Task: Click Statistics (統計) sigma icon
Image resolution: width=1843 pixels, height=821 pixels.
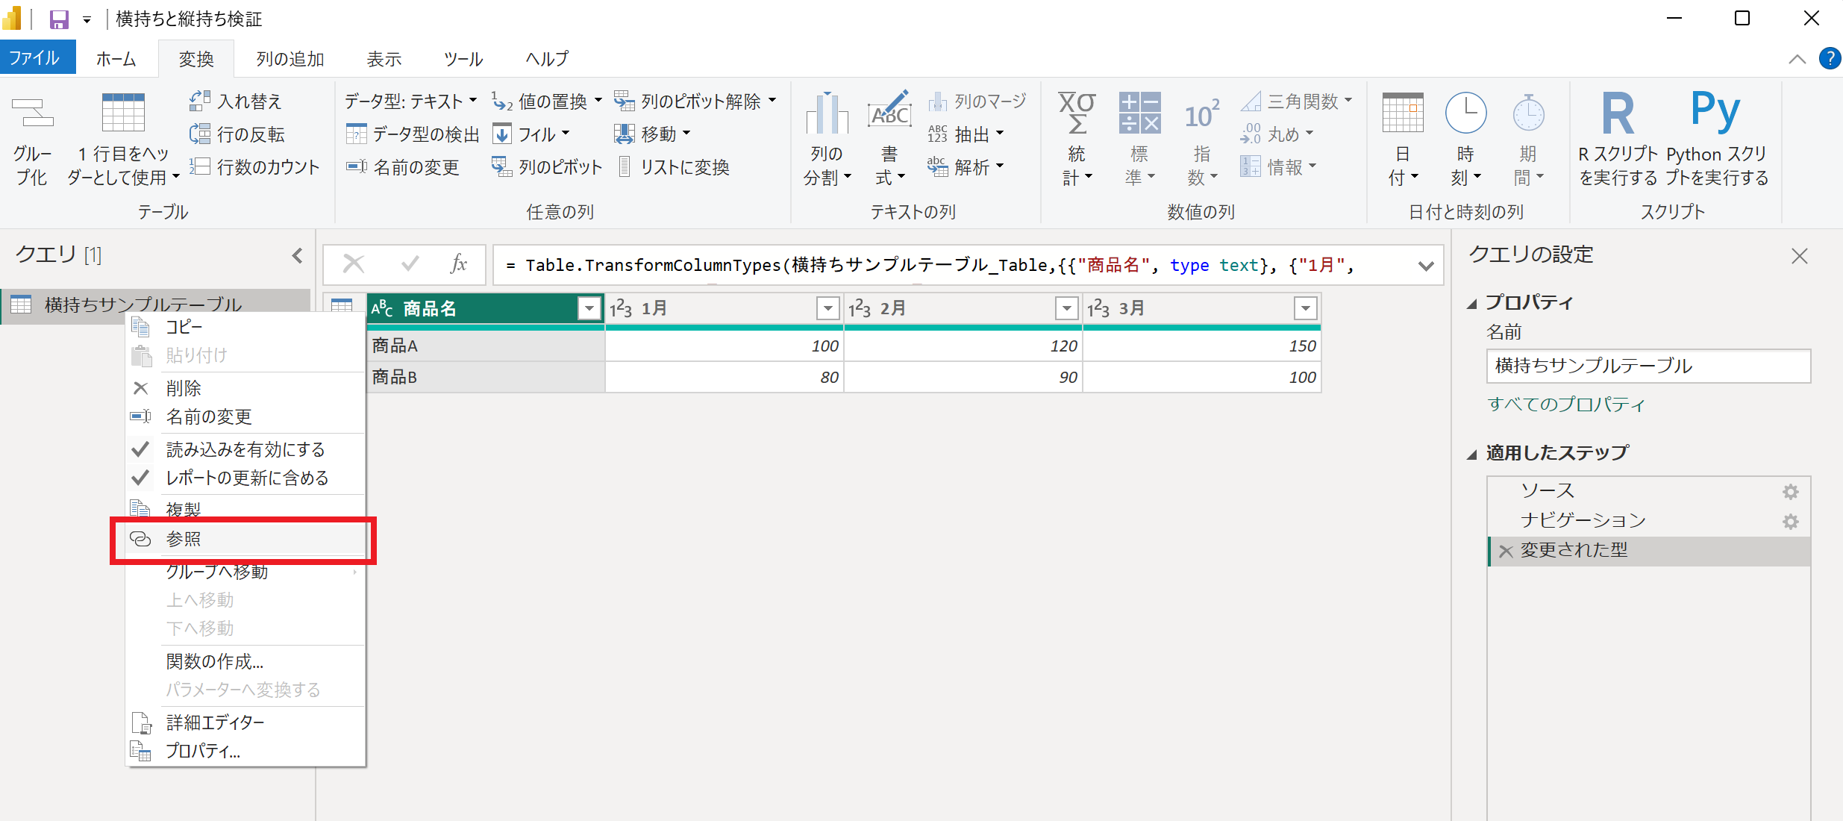Action: 1077,113
